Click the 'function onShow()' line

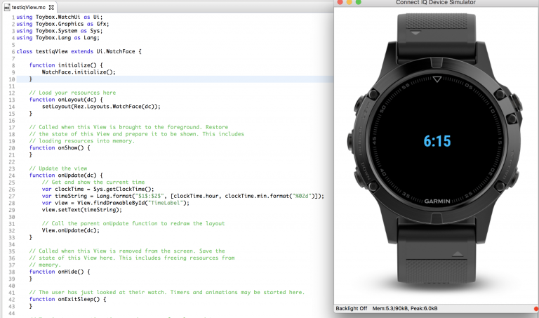click(x=60, y=147)
